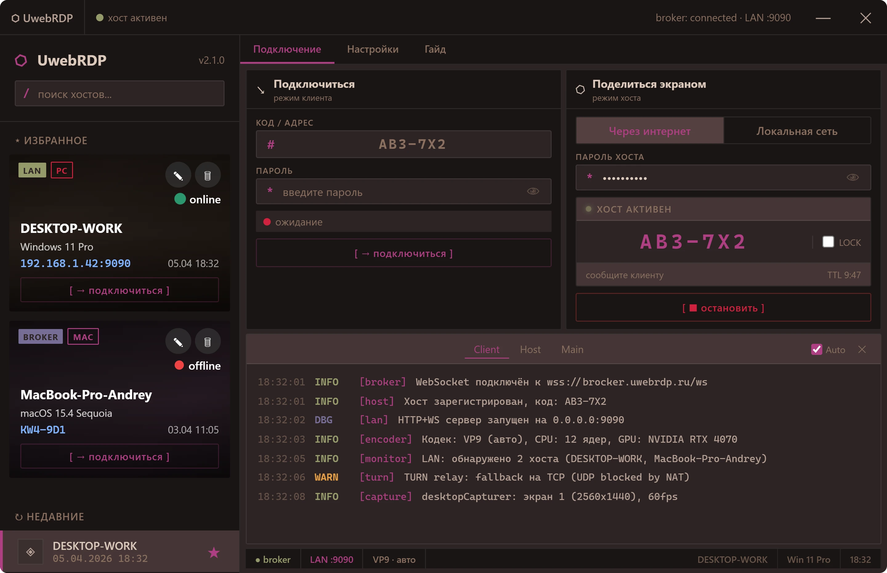Screen dimensions: 887x573
Task: Click Win 11 Pro in the status bar
Action: coord(808,560)
